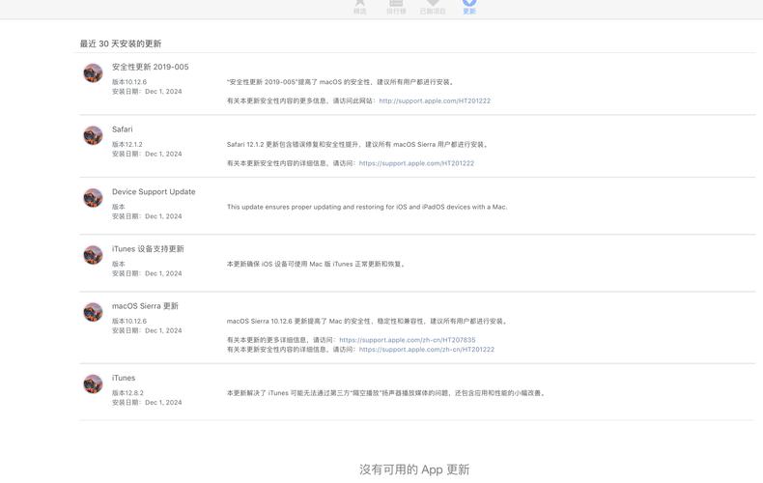Open the HT201222 link under 安全性更新 2019-005
Viewport: 763px width, 483px height.
pyautogui.click(x=435, y=100)
